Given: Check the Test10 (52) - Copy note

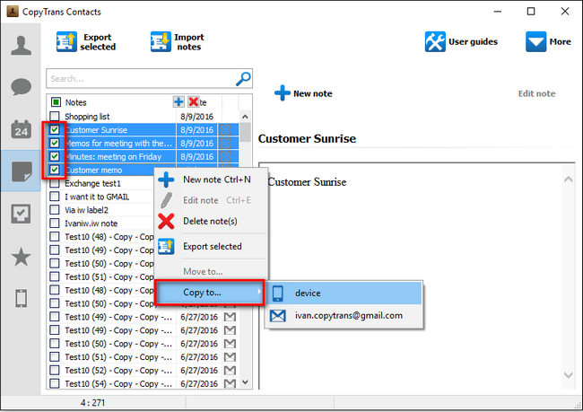Looking at the screenshot, I should tap(55, 370).
